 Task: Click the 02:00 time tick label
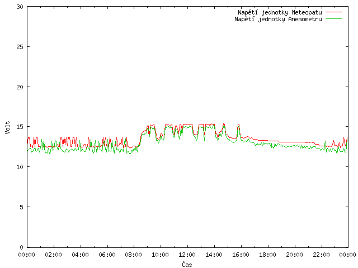tap(54, 255)
